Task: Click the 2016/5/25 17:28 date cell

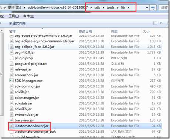Action: [x=92, y=126]
